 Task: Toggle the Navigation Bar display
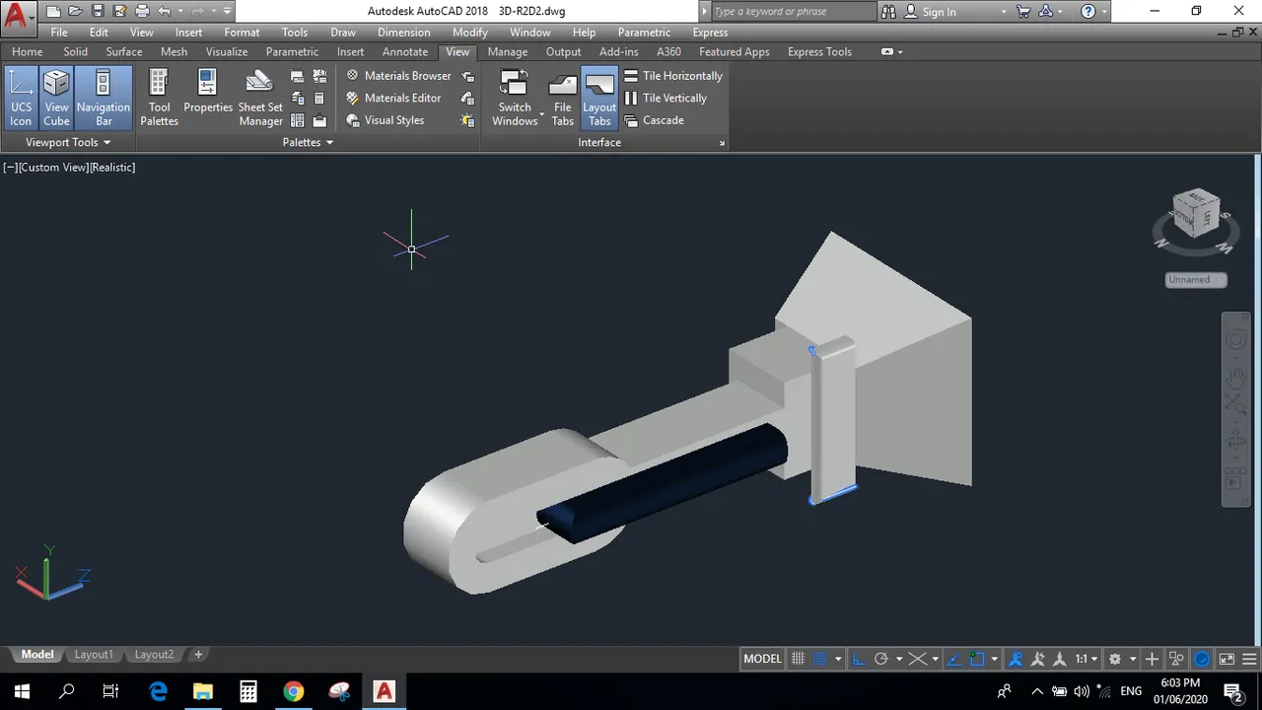(x=104, y=98)
